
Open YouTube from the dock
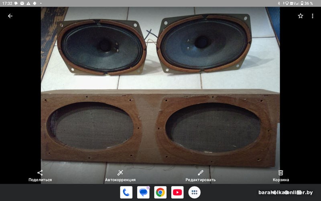tap(177, 193)
